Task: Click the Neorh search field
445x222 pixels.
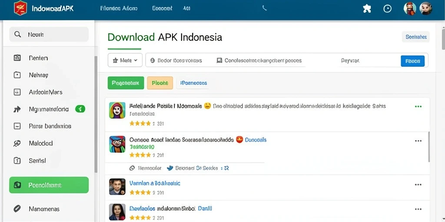Action: coord(49,35)
